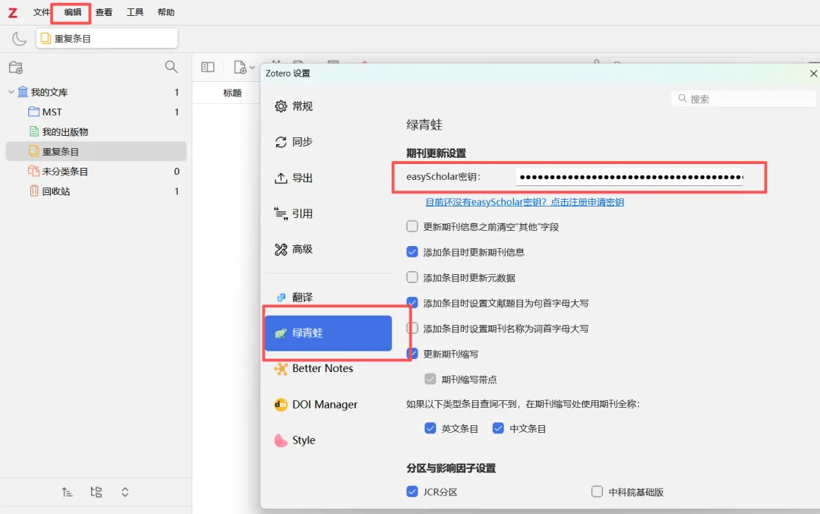Open the 帮助 menu
Screen dimensions: 820x514
(166, 12)
